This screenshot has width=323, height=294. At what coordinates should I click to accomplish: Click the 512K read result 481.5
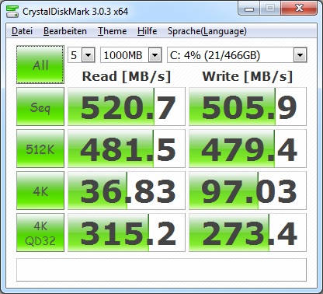pyautogui.click(x=127, y=149)
